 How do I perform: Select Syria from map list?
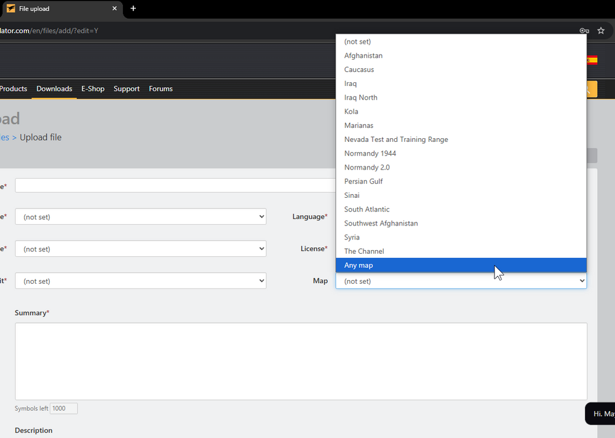(461, 237)
